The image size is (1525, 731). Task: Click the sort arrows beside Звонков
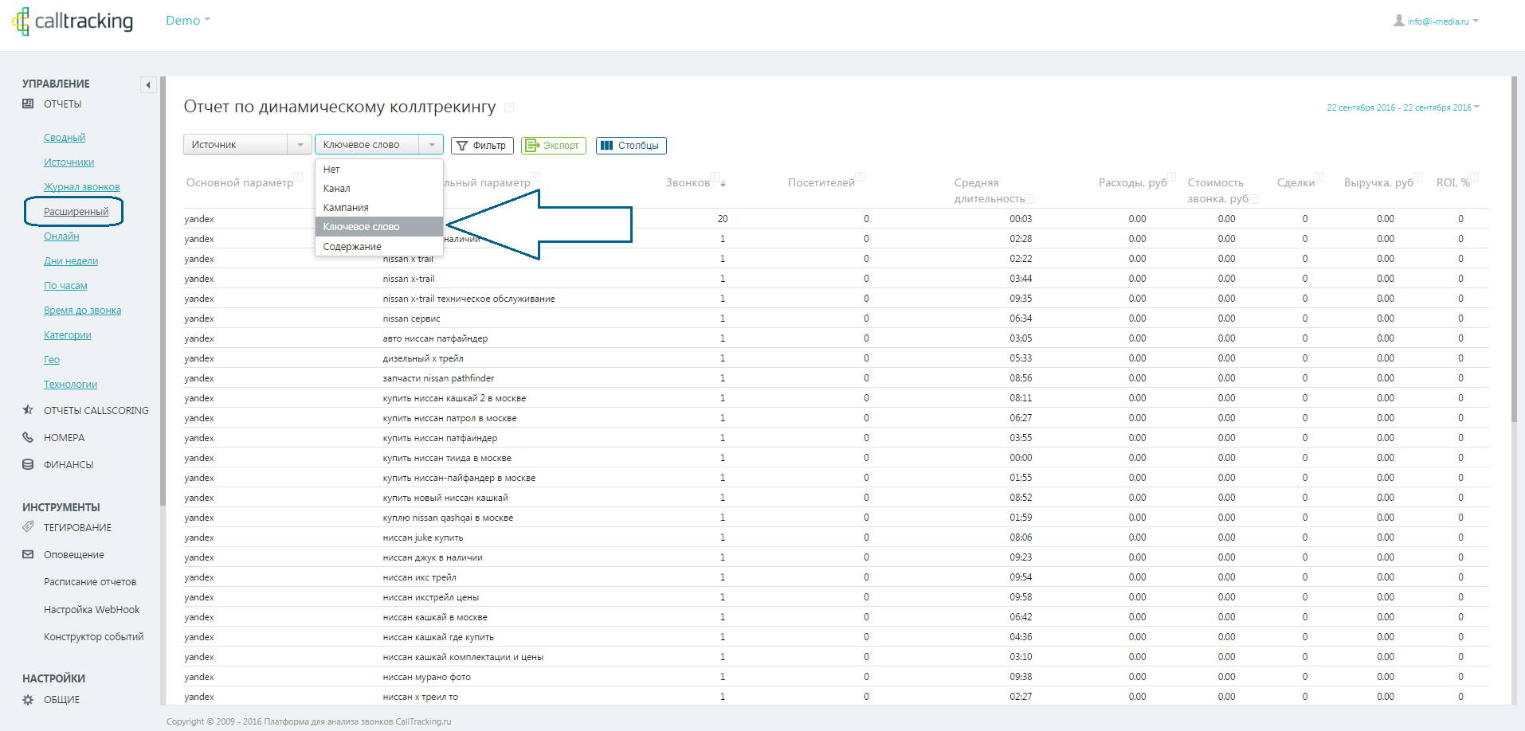723,184
